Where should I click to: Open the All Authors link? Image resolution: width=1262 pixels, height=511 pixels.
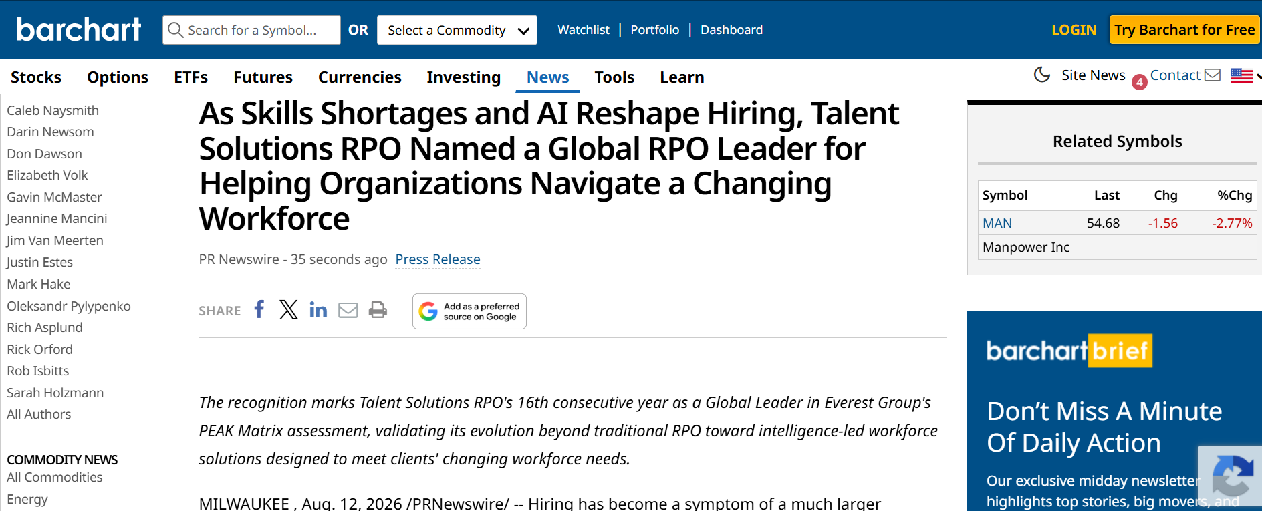pyautogui.click(x=39, y=414)
